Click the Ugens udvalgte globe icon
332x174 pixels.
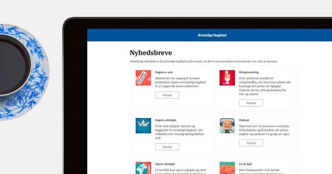click(143, 168)
